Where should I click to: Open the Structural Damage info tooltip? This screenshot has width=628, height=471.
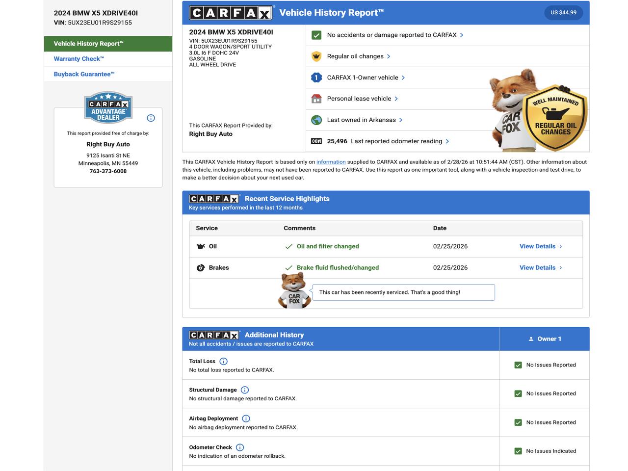click(245, 390)
